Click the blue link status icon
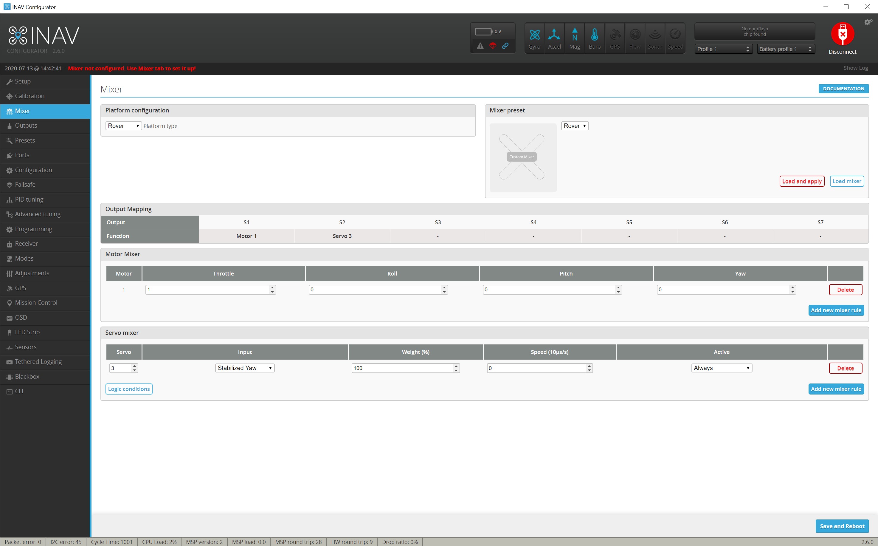Image resolution: width=878 pixels, height=546 pixels. click(505, 46)
